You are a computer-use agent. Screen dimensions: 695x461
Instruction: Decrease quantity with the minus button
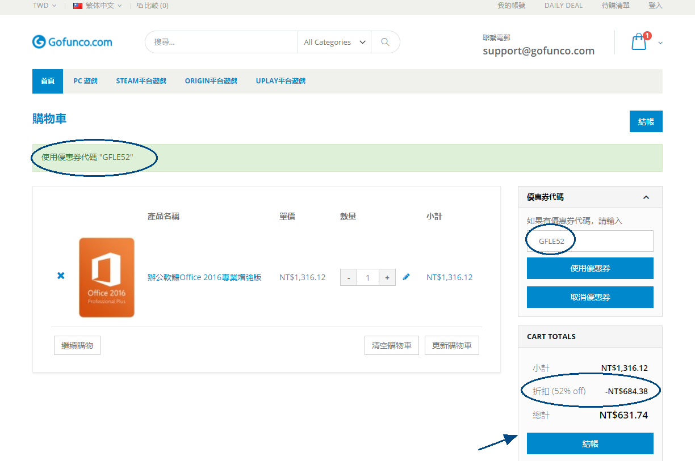click(349, 277)
